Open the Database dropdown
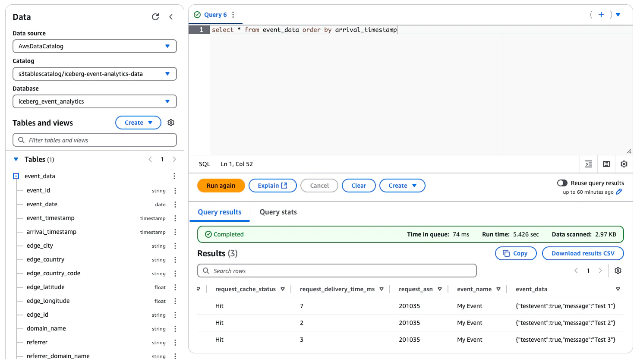637x359 pixels. [x=95, y=101]
